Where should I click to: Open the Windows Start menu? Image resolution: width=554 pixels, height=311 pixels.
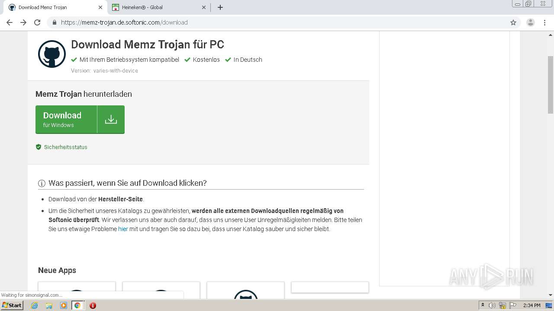[12, 305]
